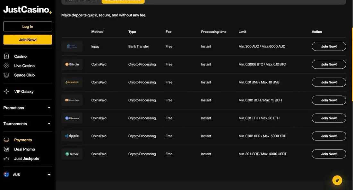Click the Promotions label

(13, 108)
